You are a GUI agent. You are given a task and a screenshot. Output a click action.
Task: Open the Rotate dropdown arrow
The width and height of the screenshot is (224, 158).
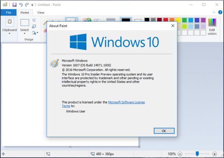37,33
